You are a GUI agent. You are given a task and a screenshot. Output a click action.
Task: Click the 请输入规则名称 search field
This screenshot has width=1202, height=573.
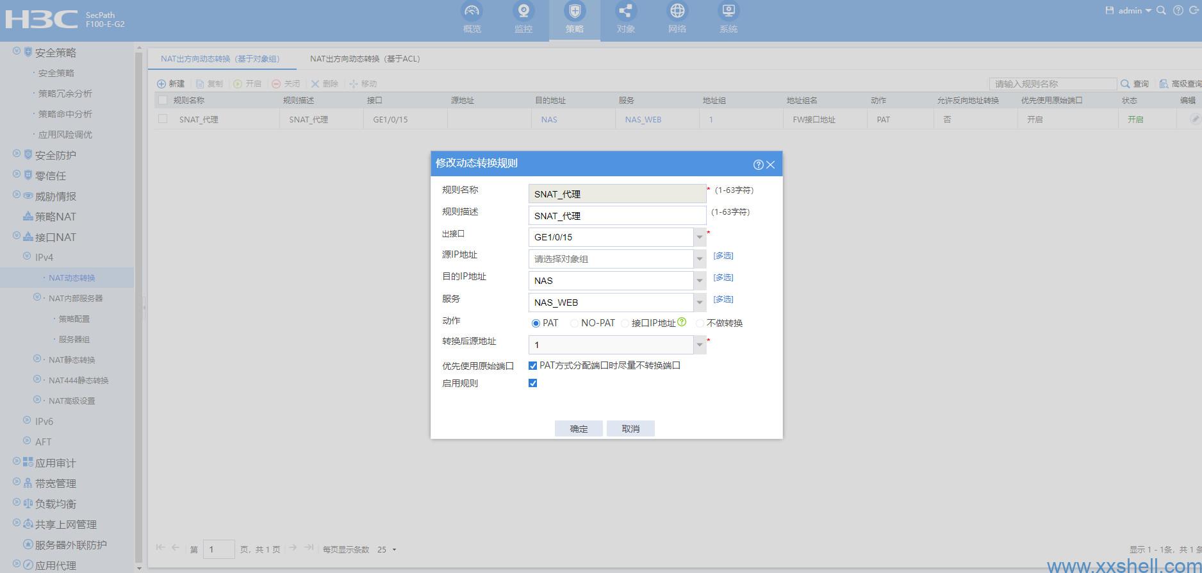tap(1053, 84)
